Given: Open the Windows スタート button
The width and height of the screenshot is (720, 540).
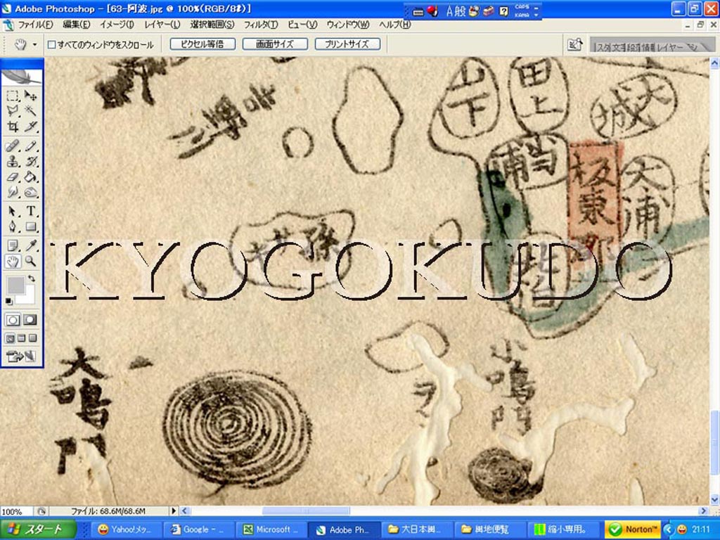Looking at the screenshot, I should pos(38,529).
